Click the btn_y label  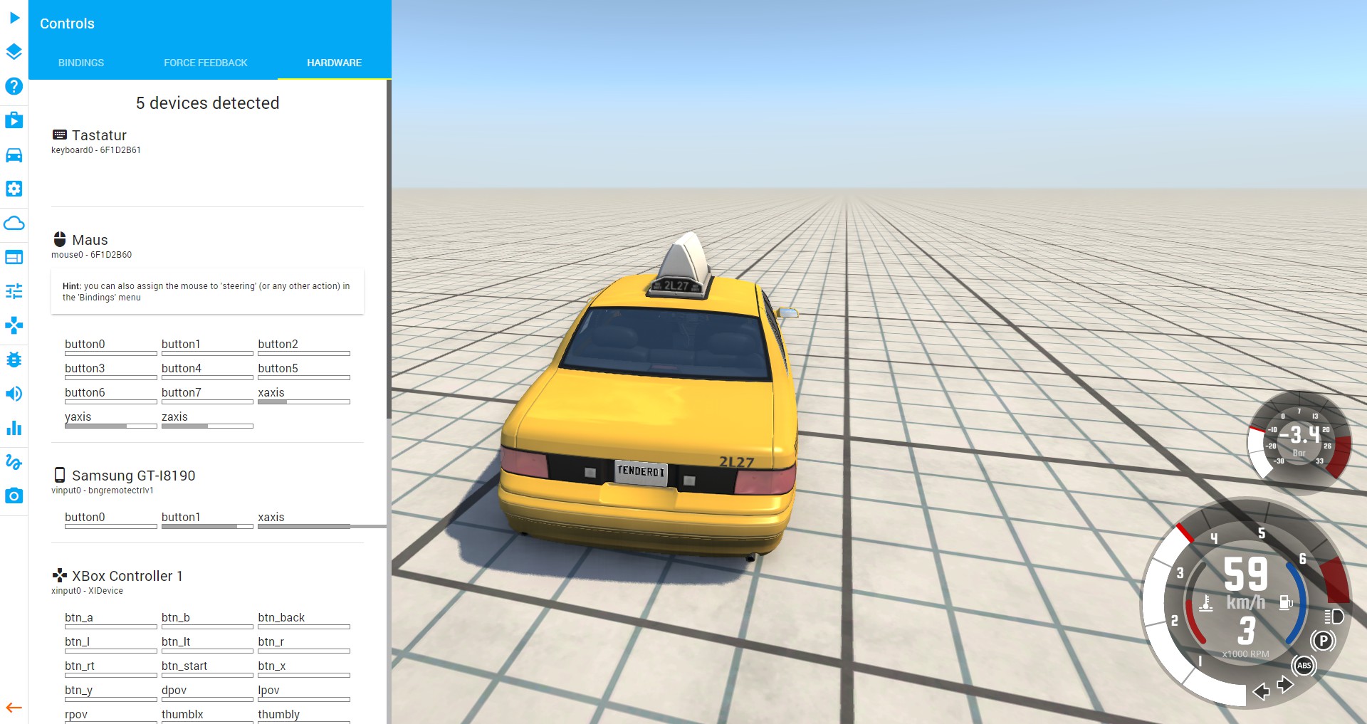click(79, 690)
